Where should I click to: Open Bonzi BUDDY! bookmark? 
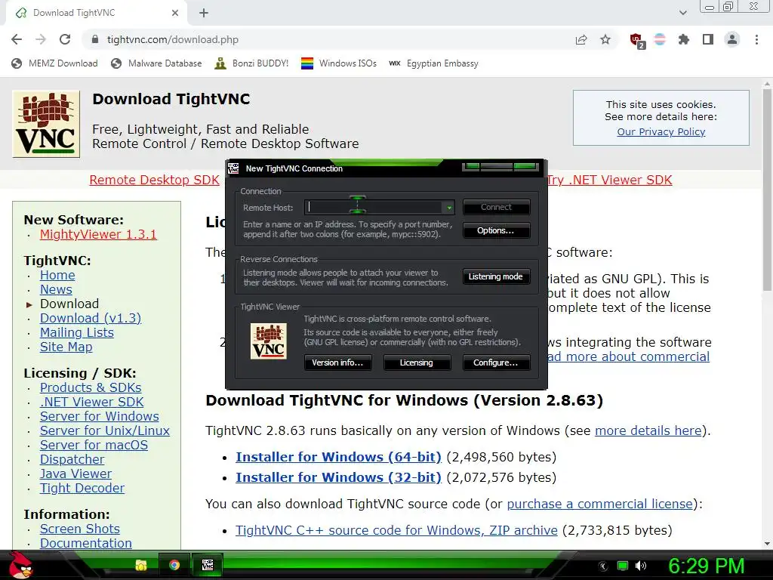point(251,63)
